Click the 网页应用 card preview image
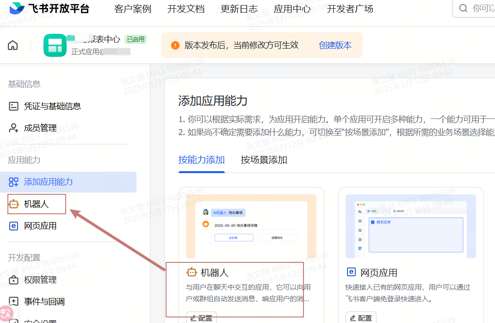 [x=411, y=226]
